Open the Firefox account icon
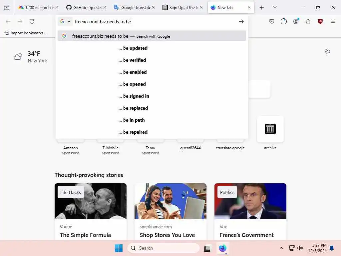 (x=296, y=21)
